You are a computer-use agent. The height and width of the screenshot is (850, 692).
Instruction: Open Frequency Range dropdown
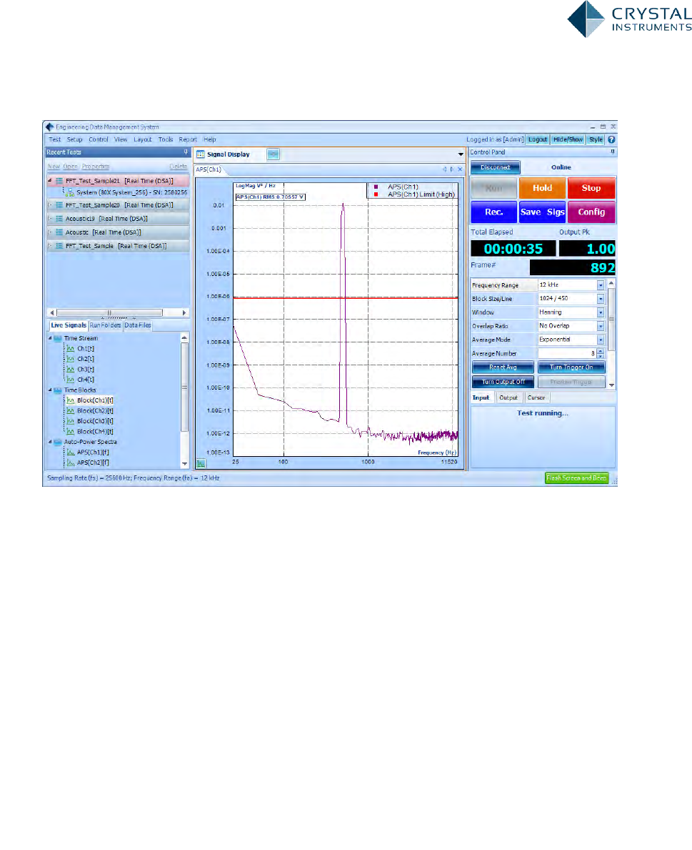(x=601, y=285)
